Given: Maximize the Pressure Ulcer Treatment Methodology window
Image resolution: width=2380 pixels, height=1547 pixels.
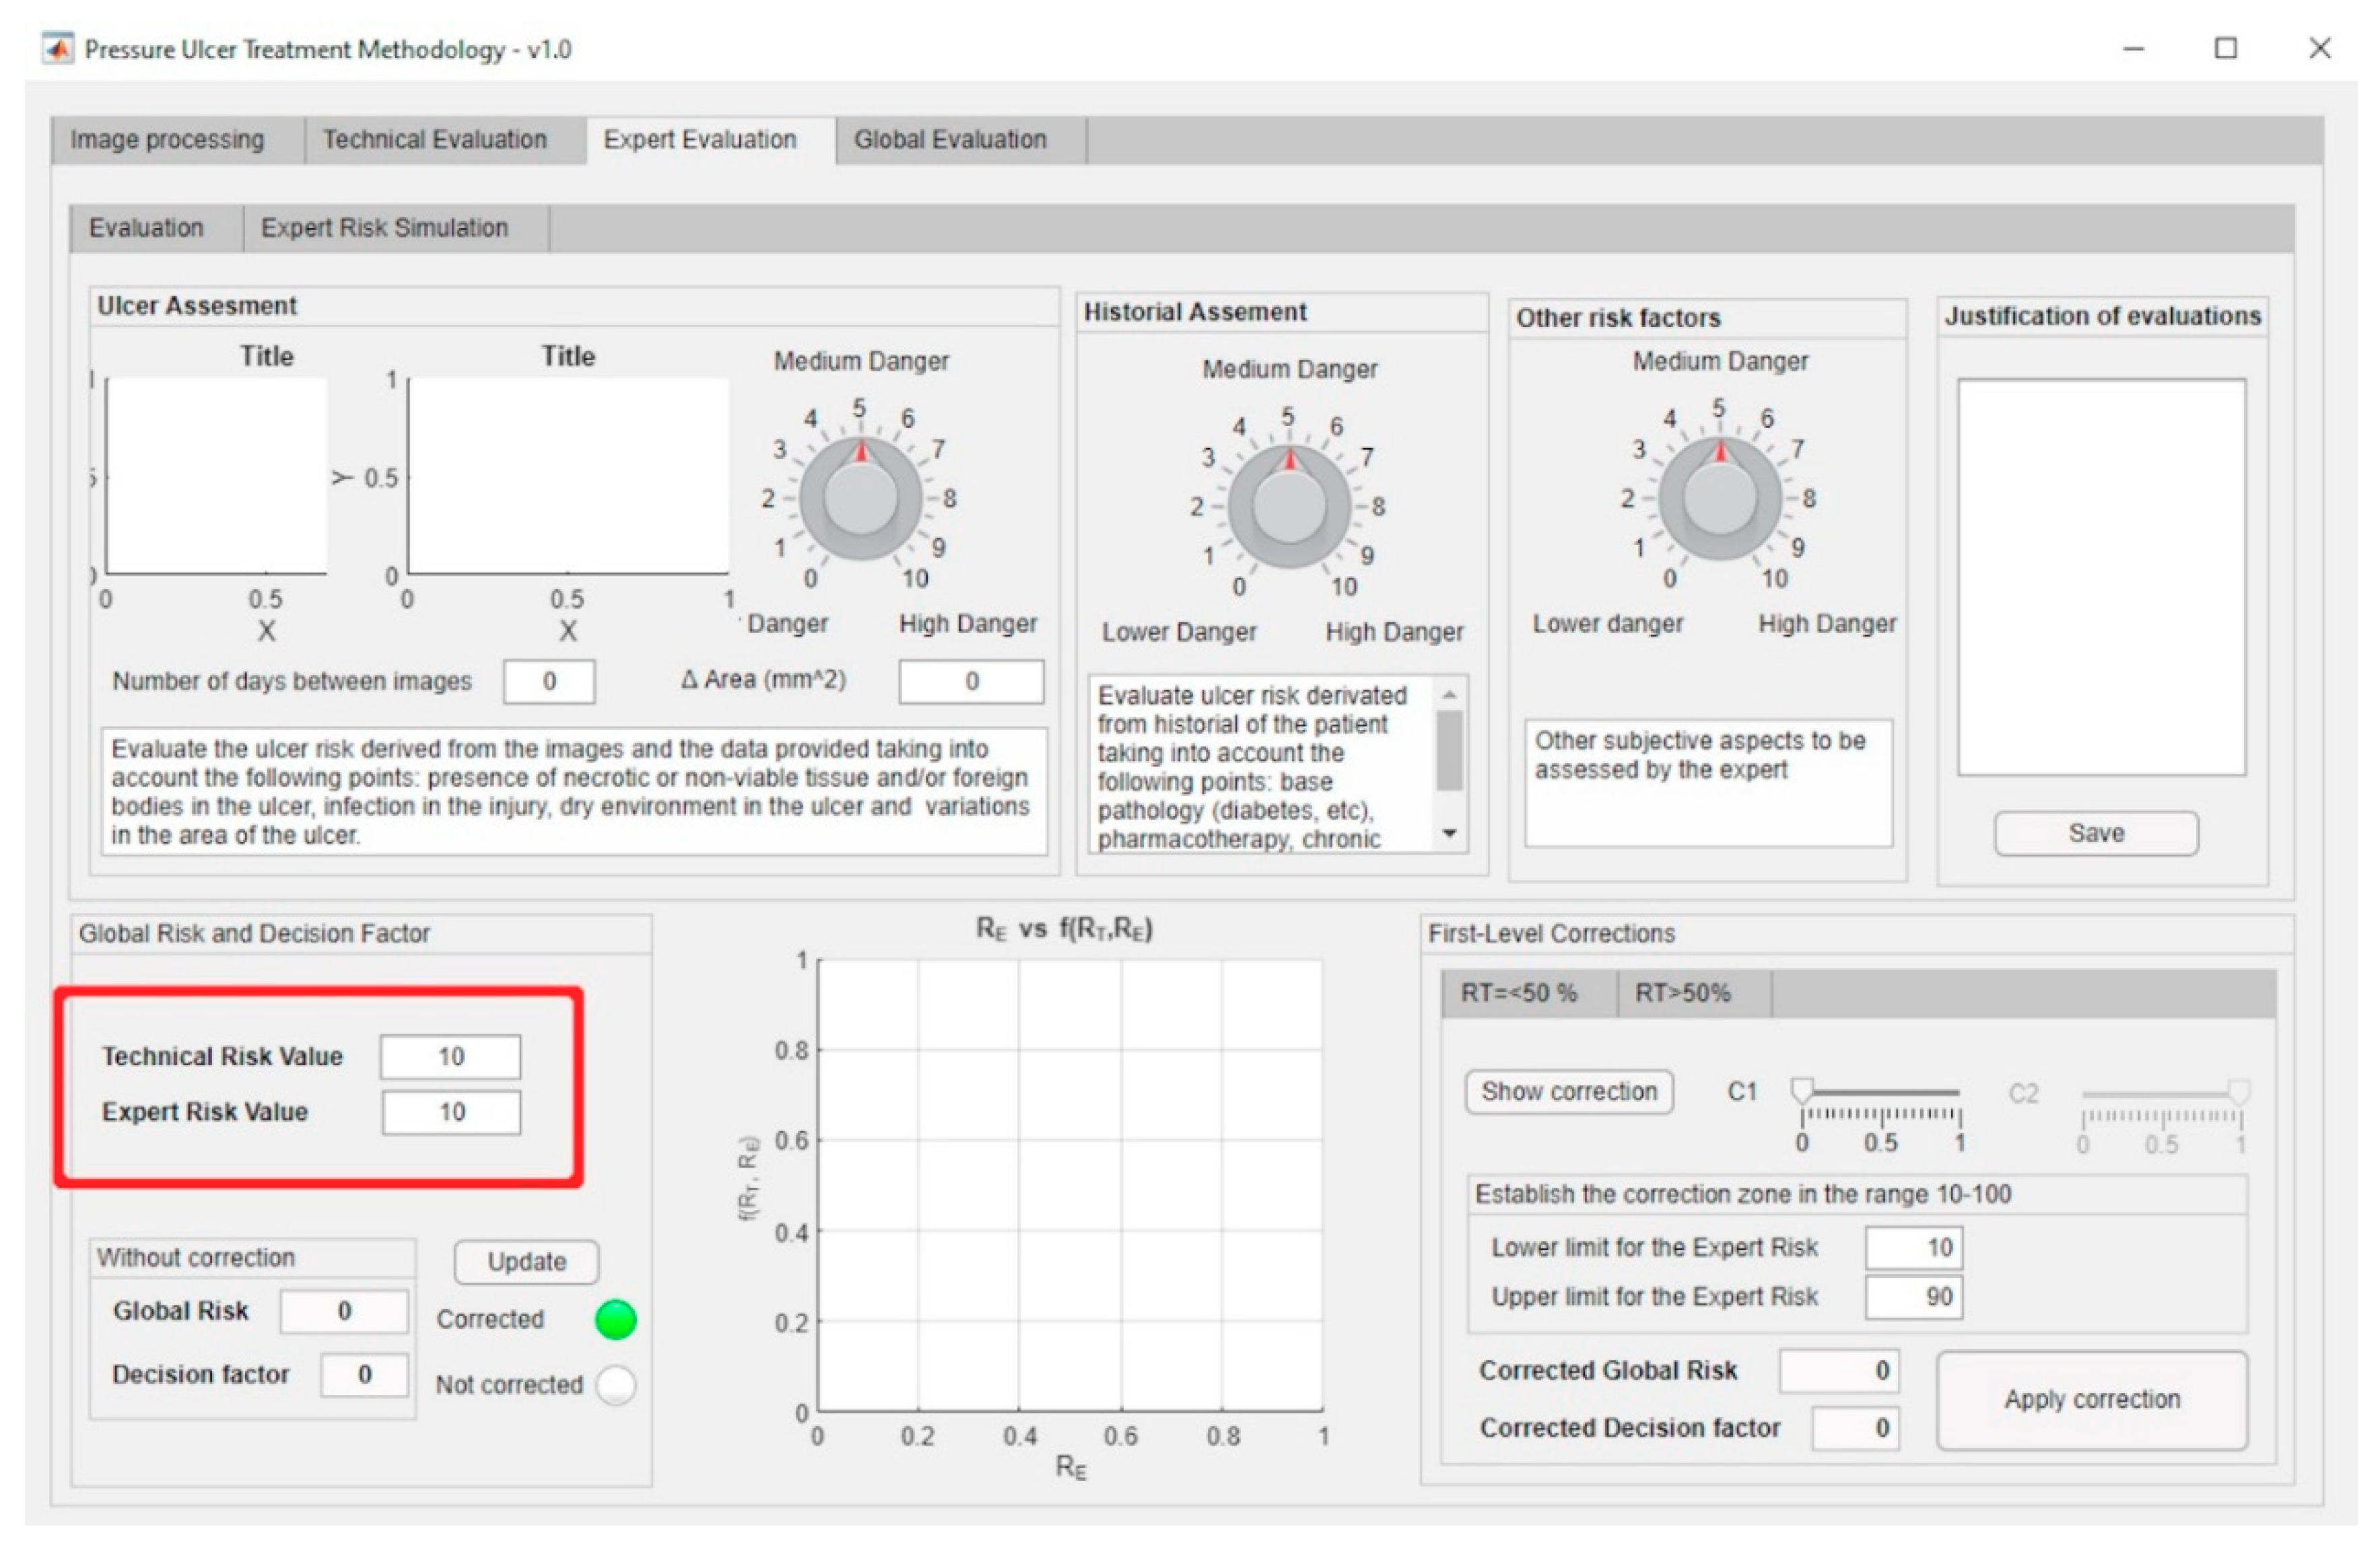Looking at the screenshot, I should pyautogui.click(x=2226, y=49).
